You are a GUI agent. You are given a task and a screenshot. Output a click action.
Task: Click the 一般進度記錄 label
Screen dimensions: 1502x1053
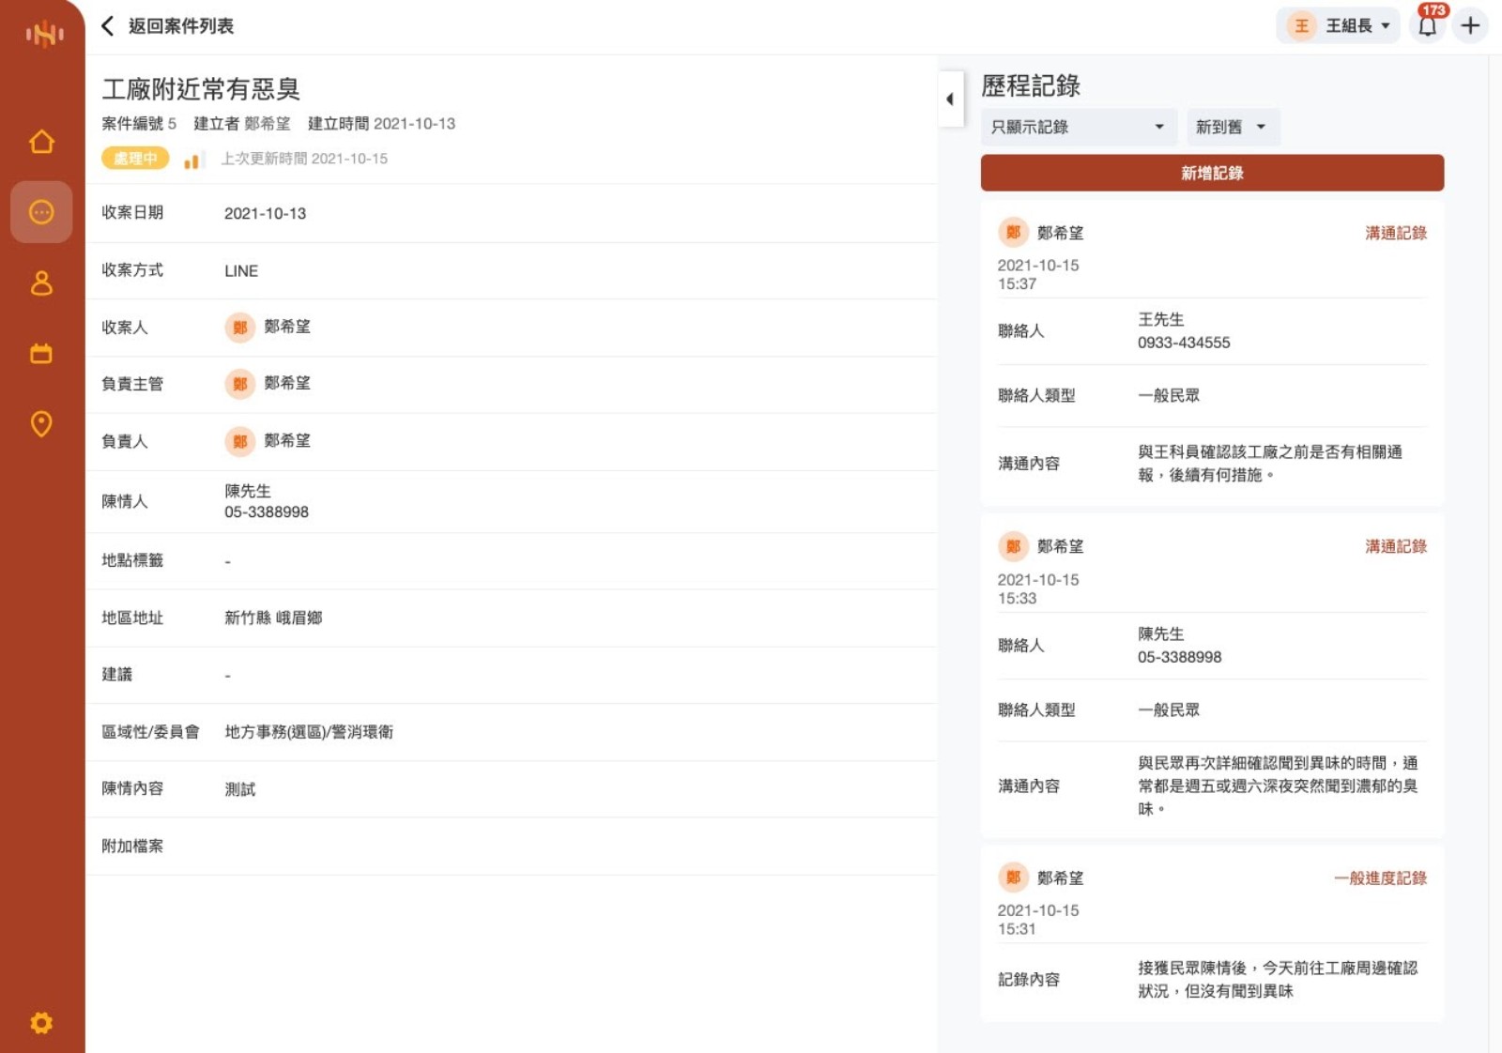(1380, 878)
